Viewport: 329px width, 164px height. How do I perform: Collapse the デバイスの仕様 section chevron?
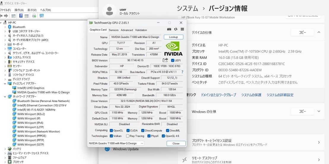pos(319,32)
